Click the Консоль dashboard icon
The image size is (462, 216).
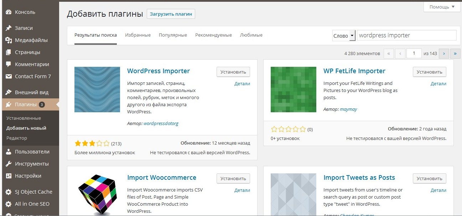pos(9,12)
